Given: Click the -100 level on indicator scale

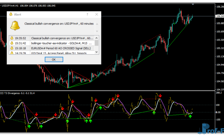Looking at the screenshot, I should coord(218,120).
